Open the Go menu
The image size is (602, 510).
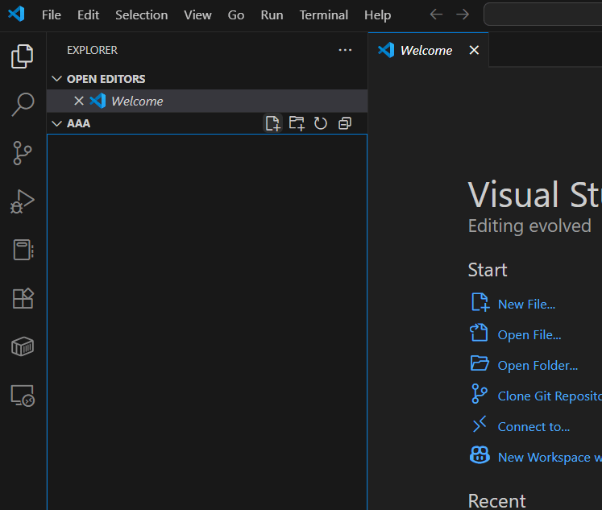(236, 15)
